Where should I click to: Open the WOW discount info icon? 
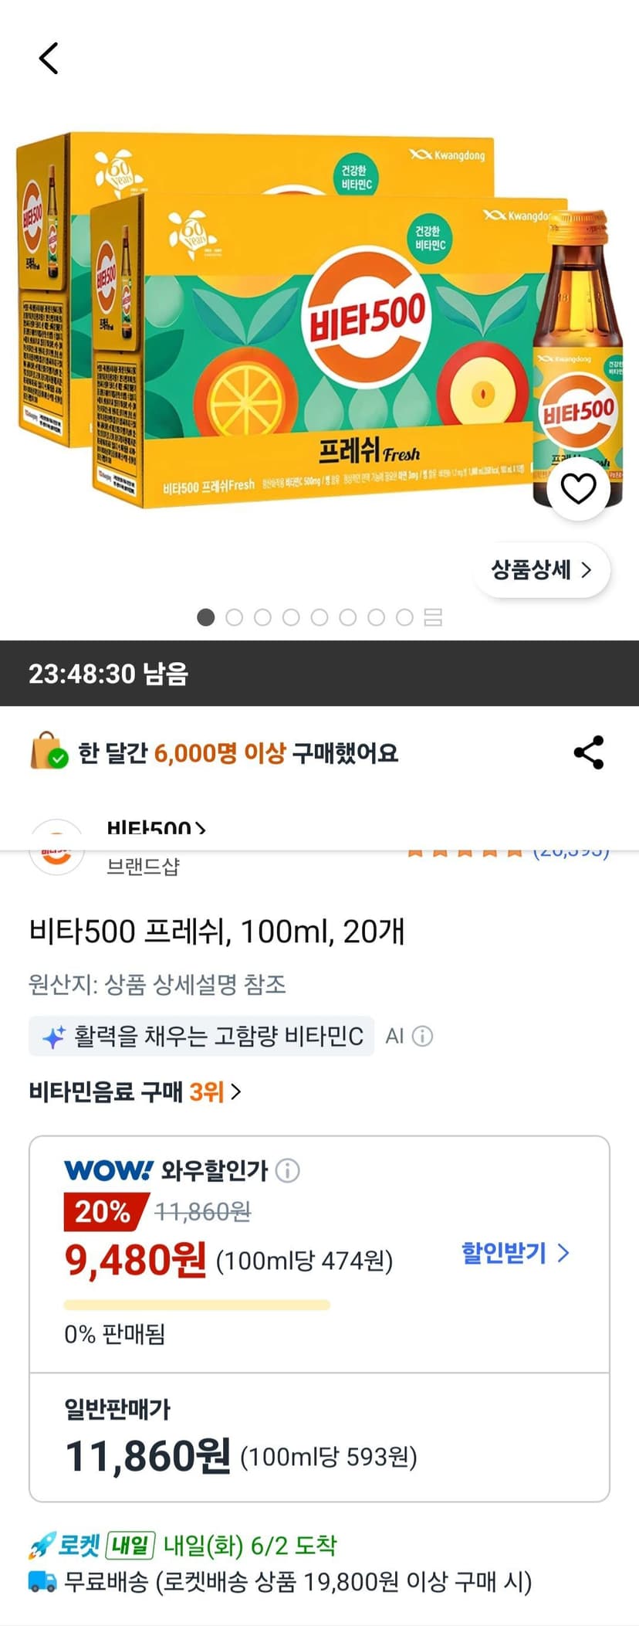tap(288, 1170)
